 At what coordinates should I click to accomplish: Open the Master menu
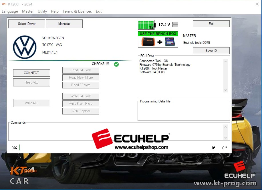click(28, 11)
